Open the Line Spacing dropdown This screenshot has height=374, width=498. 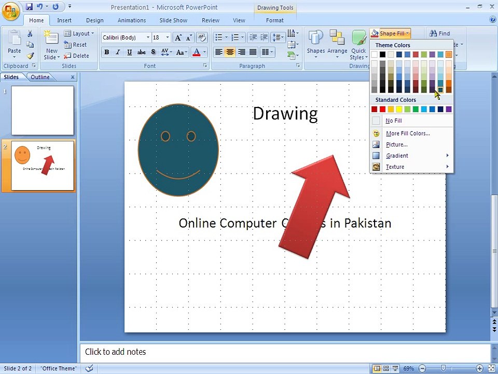point(278,37)
